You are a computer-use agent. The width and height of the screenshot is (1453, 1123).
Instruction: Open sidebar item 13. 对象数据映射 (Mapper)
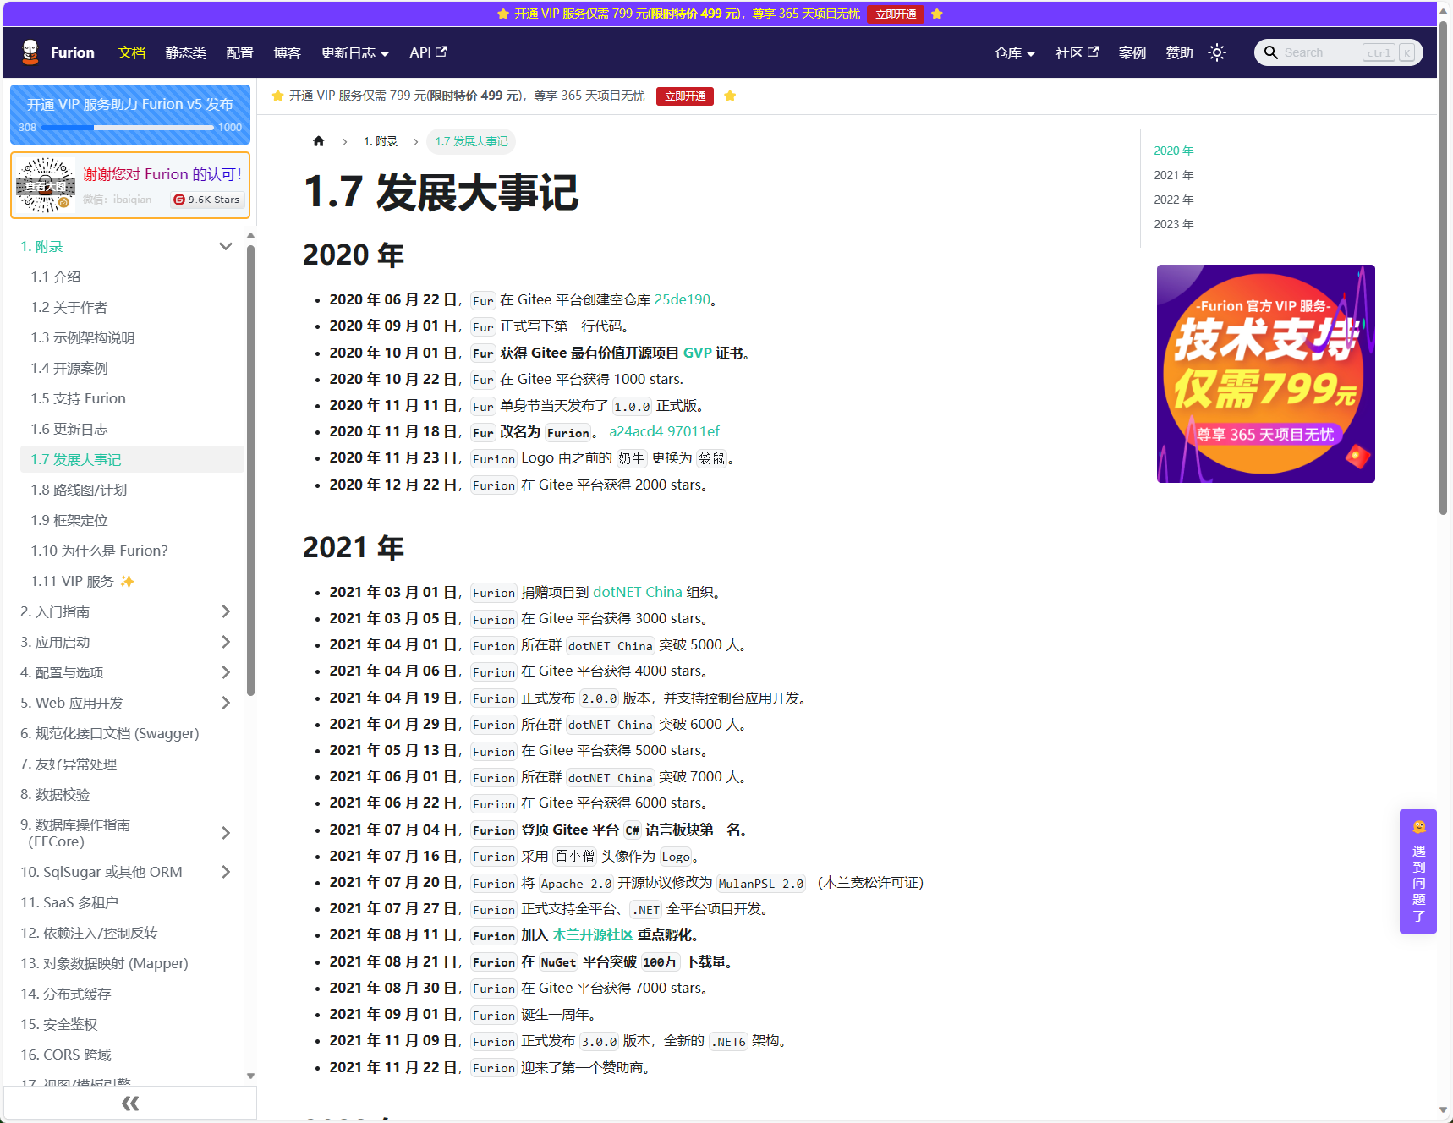(x=127, y=963)
